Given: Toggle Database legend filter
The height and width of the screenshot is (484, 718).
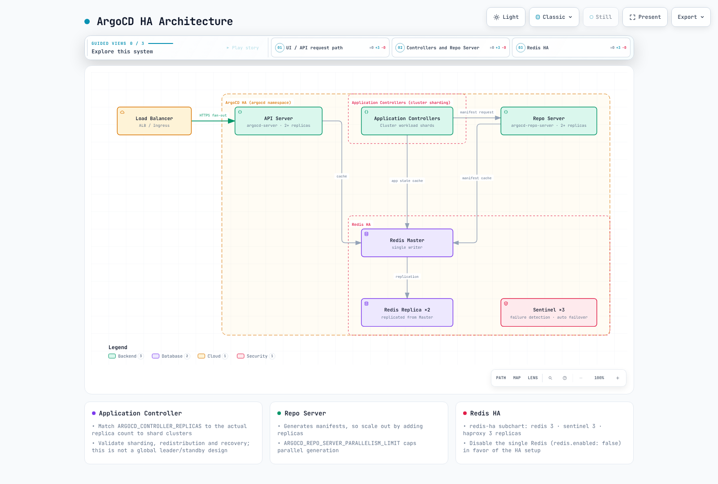Looking at the screenshot, I should (171, 356).
